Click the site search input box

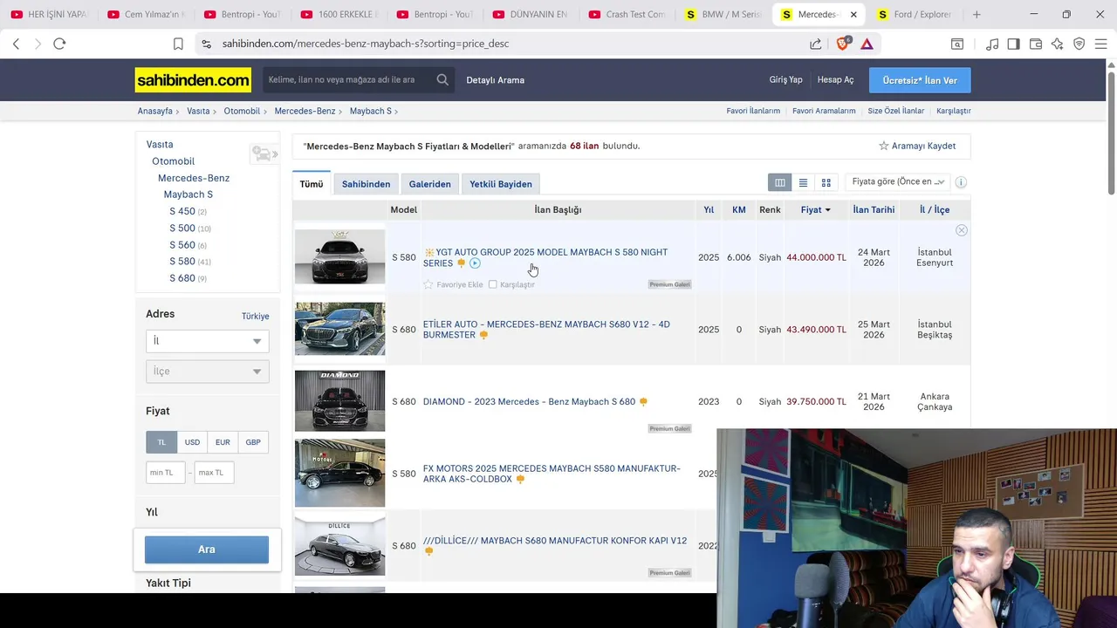coord(348,80)
